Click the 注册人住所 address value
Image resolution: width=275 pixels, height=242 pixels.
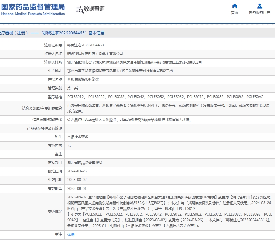click(134, 62)
